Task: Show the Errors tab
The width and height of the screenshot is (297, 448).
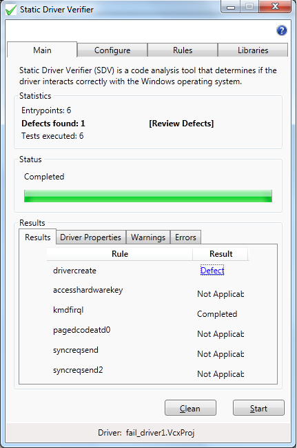Action: tap(185, 237)
